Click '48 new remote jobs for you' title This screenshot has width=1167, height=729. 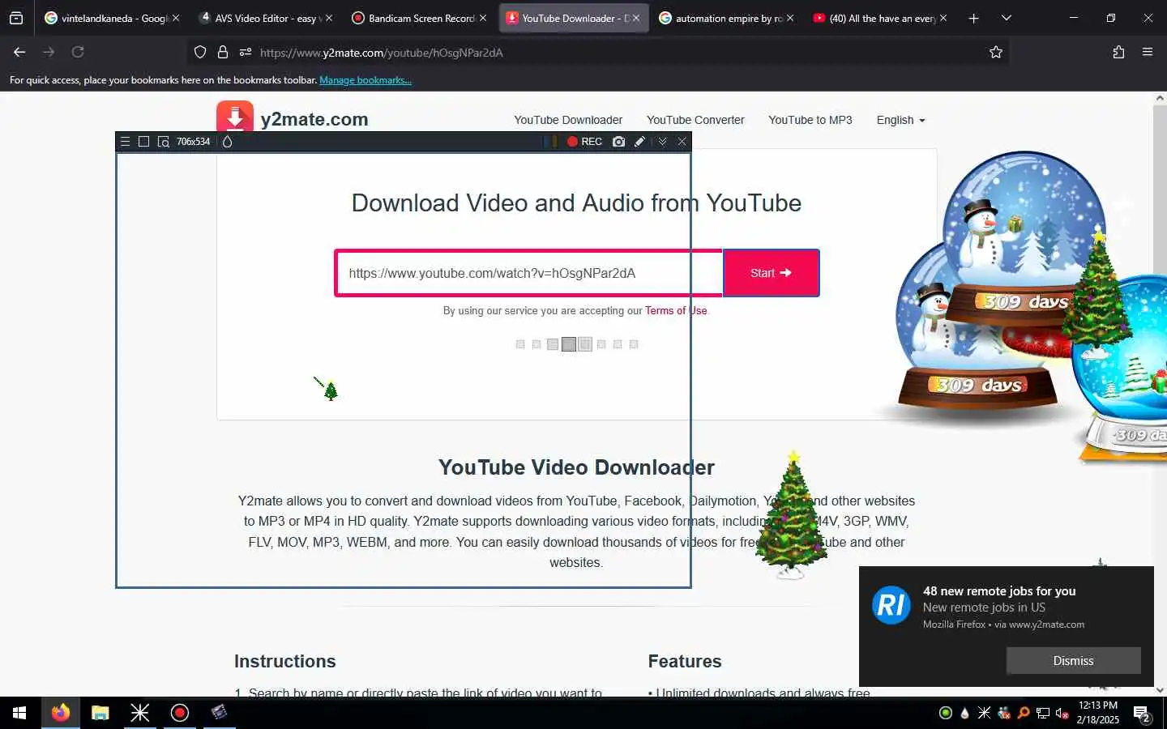pos(999,591)
